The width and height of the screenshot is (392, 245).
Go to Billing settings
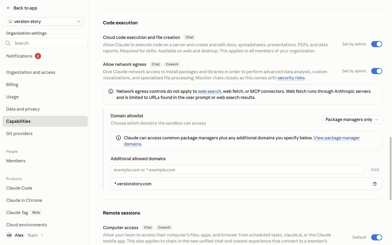(45, 85)
